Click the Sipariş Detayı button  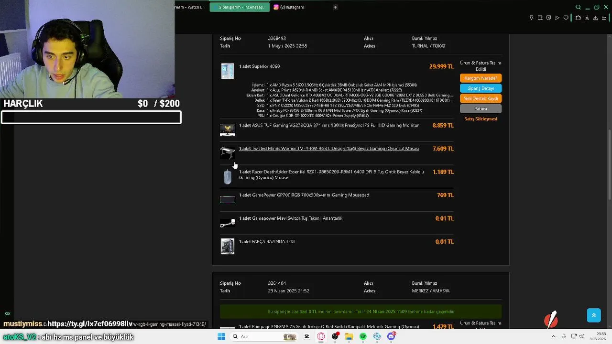pyautogui.click(x=481, y=88)
